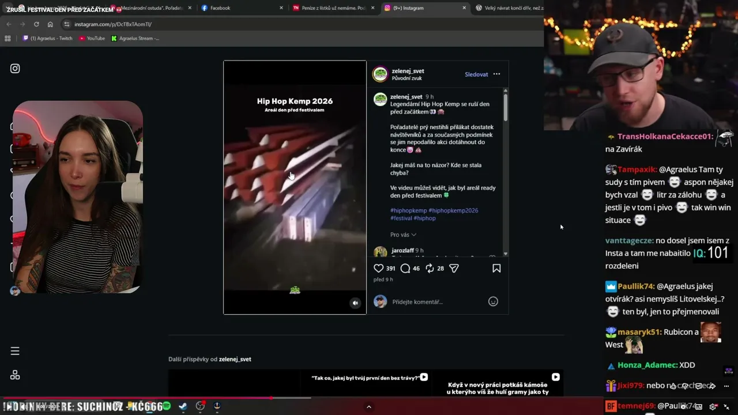The height and width of the screenshot is (415, 738).
Task: Save the post with the bookmark icon
Action: point(496,268)
